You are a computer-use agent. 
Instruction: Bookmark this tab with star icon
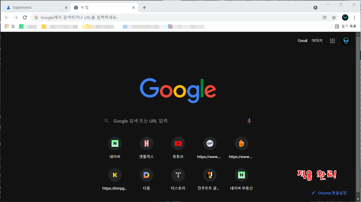(334, 17)
